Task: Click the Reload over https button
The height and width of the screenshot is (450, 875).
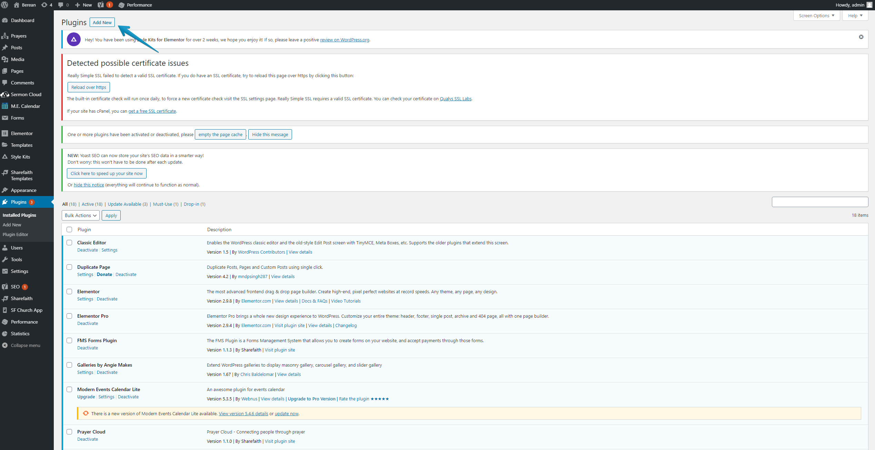Action: point(89,87)
